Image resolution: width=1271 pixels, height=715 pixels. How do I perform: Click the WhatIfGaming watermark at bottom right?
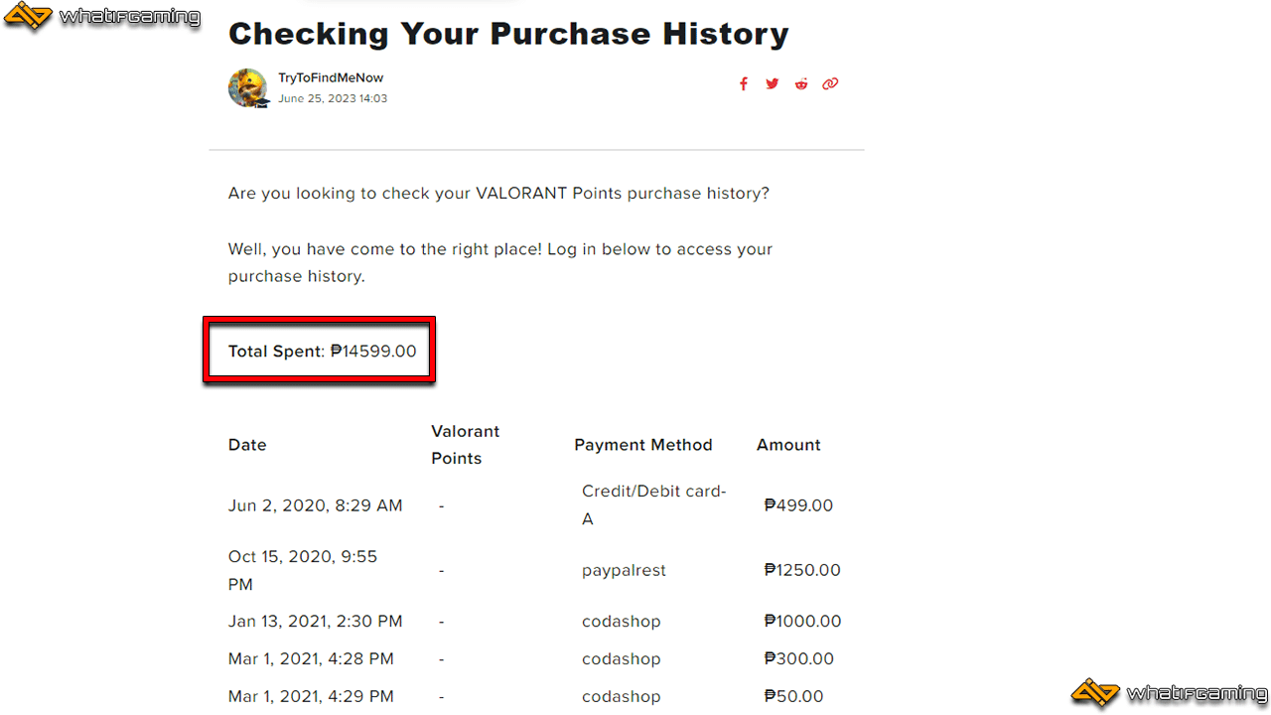point(1170,693)
